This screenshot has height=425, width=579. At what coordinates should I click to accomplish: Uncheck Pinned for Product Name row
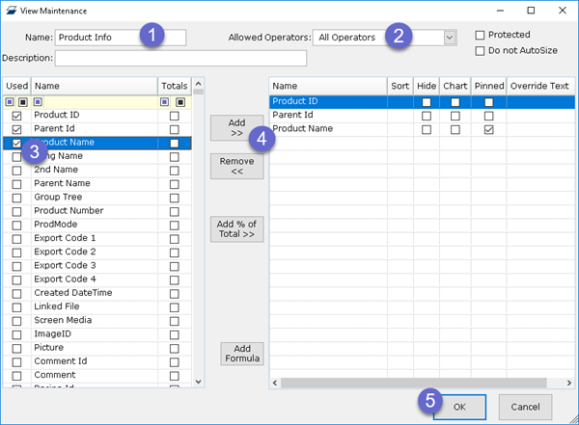(x=489, y=129)
